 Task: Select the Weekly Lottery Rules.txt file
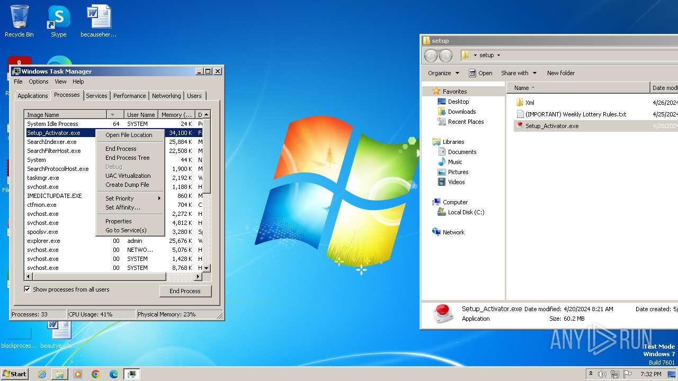(575, 114)
